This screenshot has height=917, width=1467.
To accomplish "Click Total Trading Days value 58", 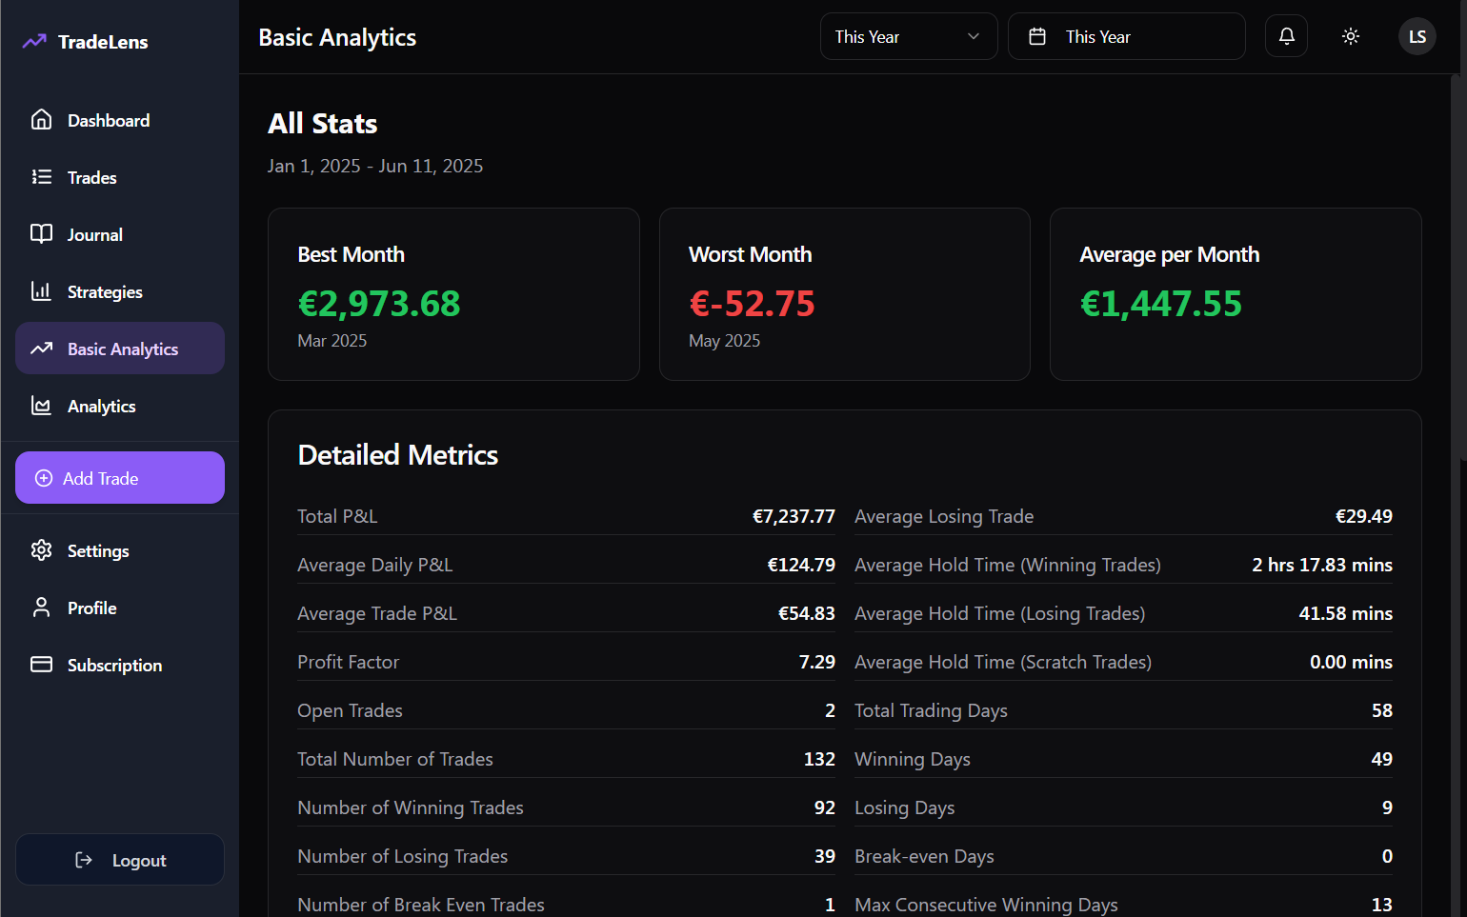I will [1382, 710].
